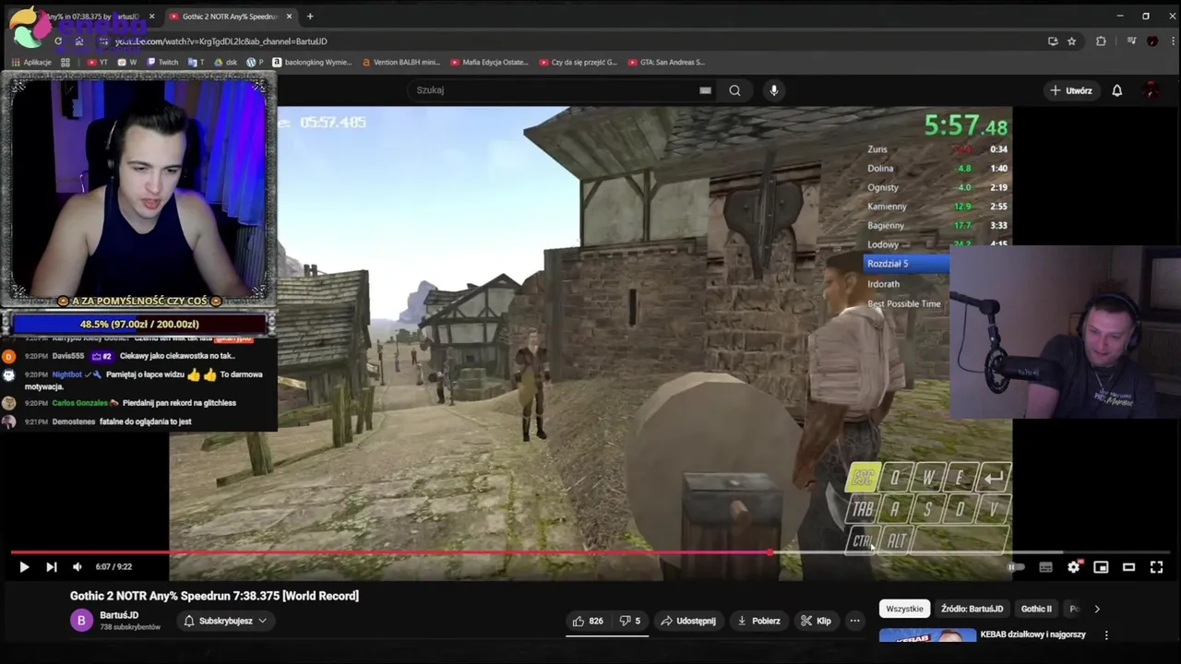
Task: Open media control icon in toolbar
Action: point(1132,41)
